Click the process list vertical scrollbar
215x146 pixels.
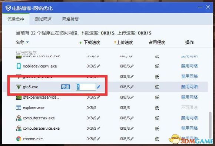pyautogui.click(x=210, y=125)
